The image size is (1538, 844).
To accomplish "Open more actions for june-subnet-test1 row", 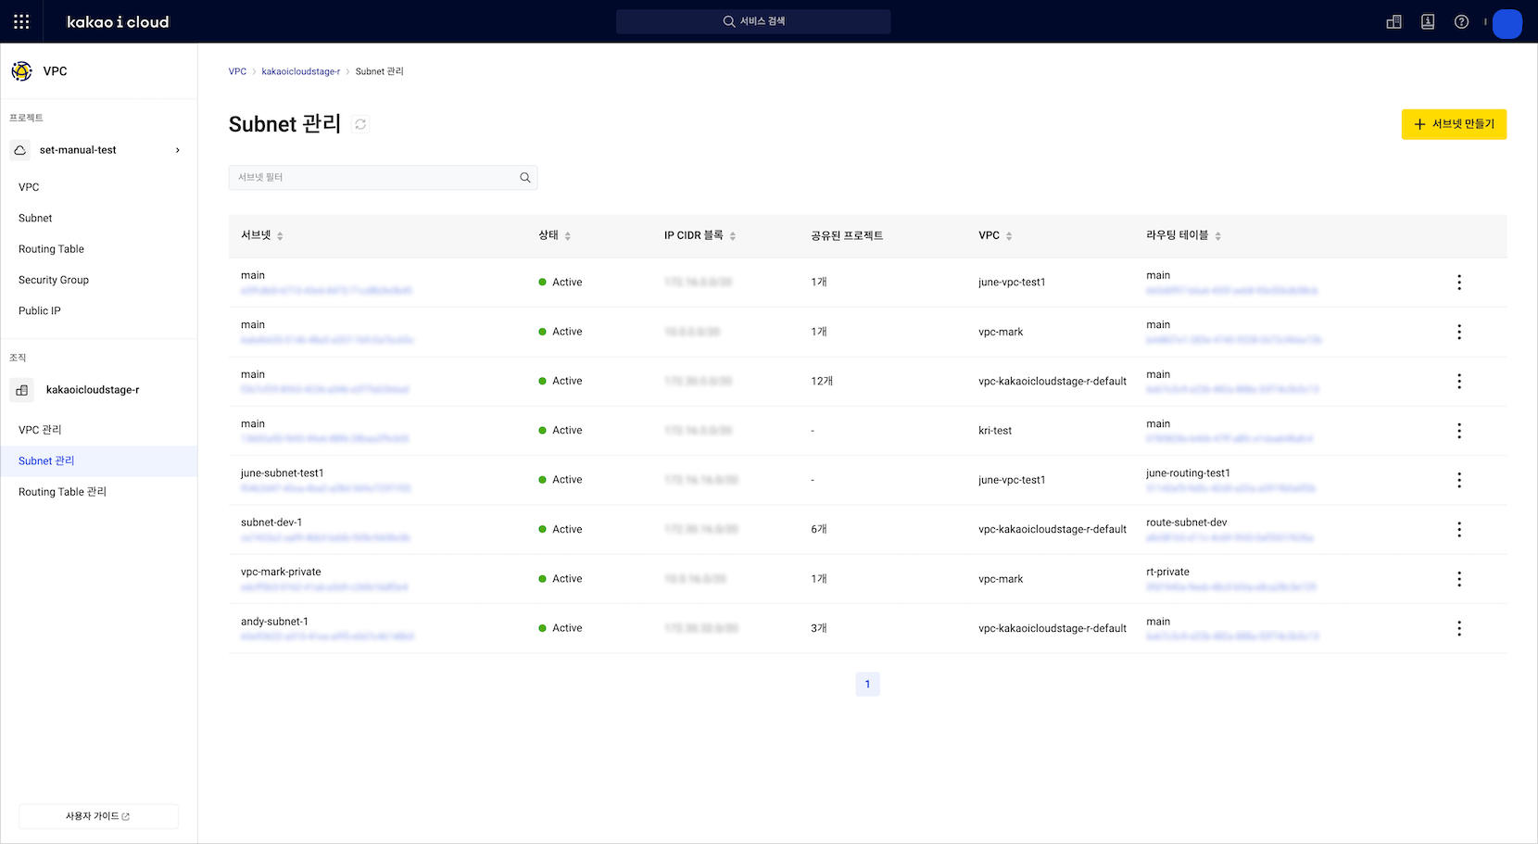I will pyautogui.click(x=1459, y=480).
